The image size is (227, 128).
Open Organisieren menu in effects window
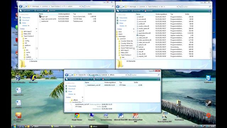point(72,79)
